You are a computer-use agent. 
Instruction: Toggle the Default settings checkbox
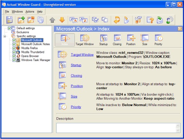pyautogui.click(x=10, y=28)
